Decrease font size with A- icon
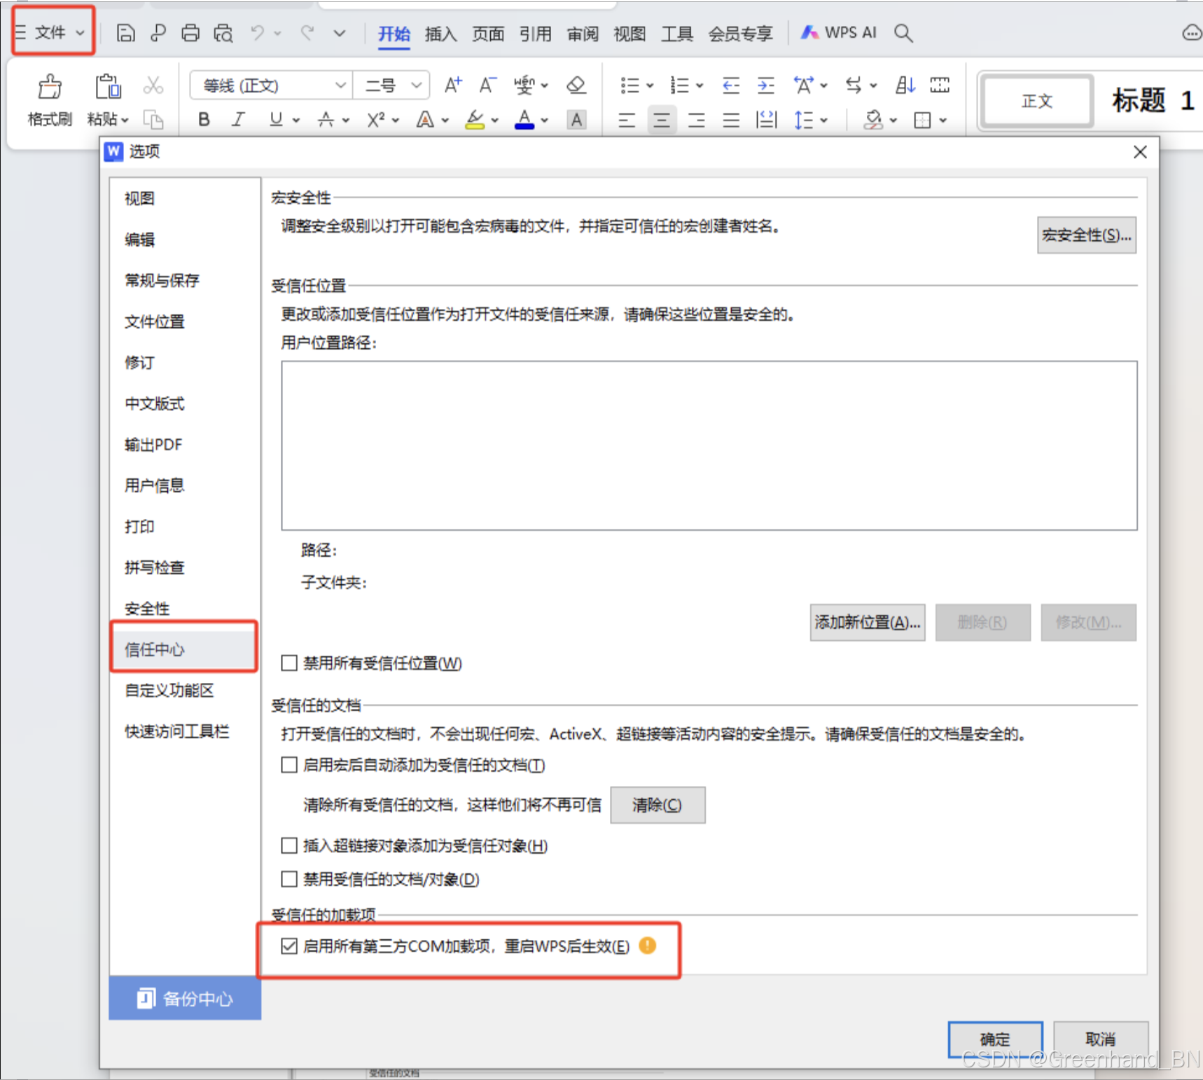This screenshot has width=1203, height=1080. [488, 85]
